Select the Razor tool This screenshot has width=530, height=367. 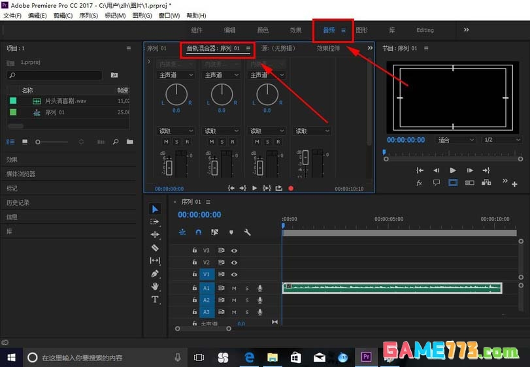(155, 247)
